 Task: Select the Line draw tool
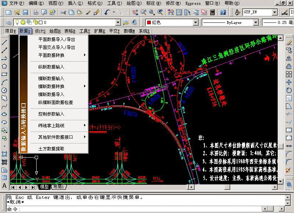pos(4,42)
